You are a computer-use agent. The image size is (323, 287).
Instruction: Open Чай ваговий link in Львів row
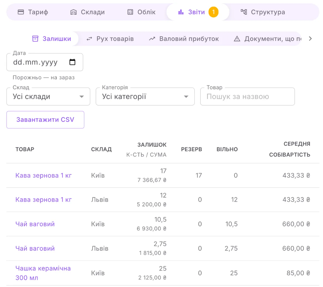pos(35,248)
